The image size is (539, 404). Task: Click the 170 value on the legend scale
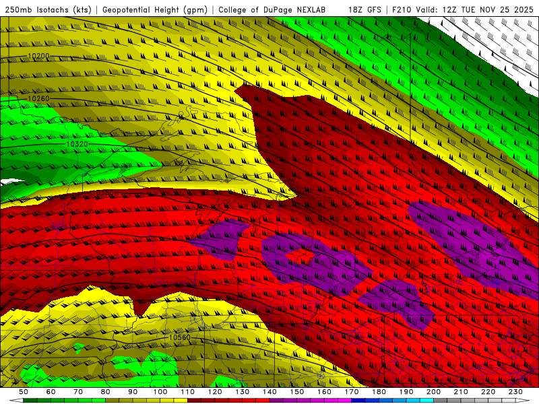352,392
